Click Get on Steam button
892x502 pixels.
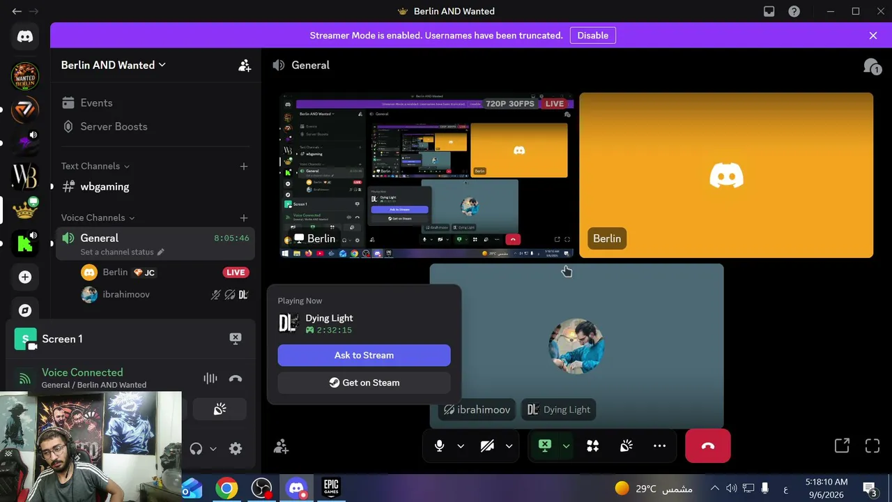tap(364, 382)
